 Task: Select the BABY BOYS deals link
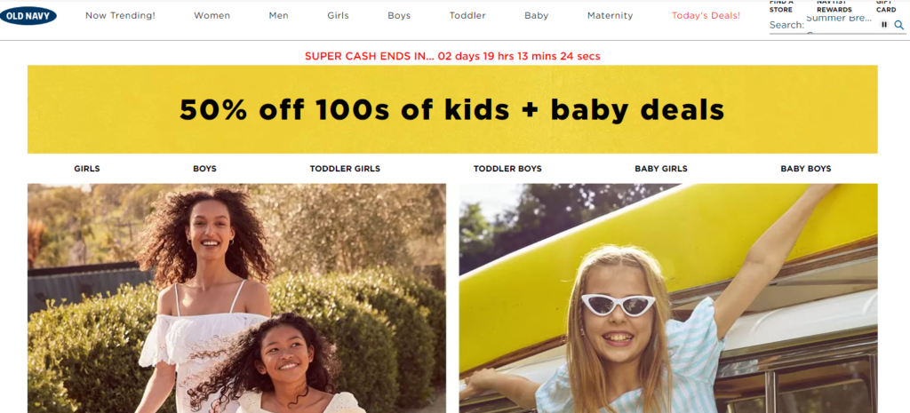[805, 169]
